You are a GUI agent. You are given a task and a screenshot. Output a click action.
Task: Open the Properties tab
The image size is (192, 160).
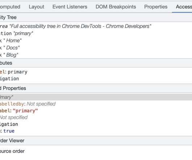coord(156,7)
